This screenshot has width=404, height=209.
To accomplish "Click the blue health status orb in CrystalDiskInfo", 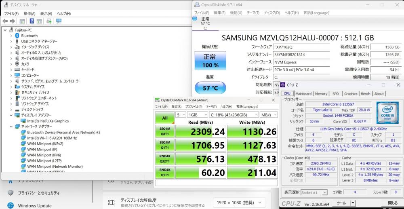I will click(x=195, y=19).
